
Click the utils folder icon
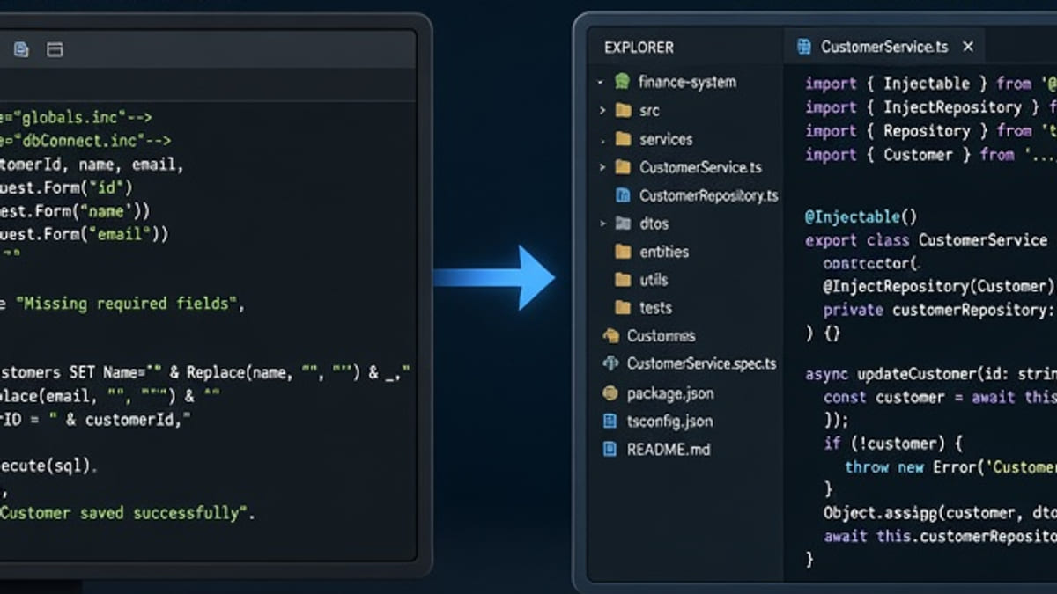click(x=624, y=280)
